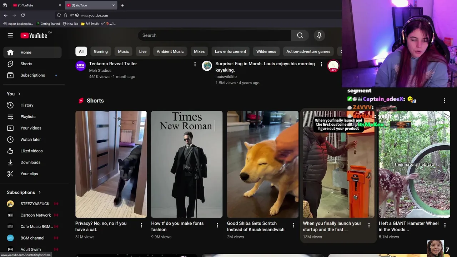Select the Wilderness filter chip
457x257 pixels.
coord(266,51)
